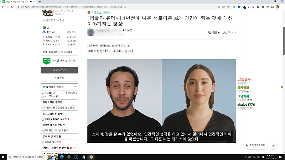The width and height of the screenshot is (285, 160).
Task: Open a new browser tab
Action: tap(39, 2)
